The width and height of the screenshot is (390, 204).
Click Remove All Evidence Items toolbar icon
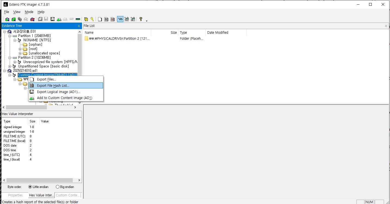coord(32,19)
